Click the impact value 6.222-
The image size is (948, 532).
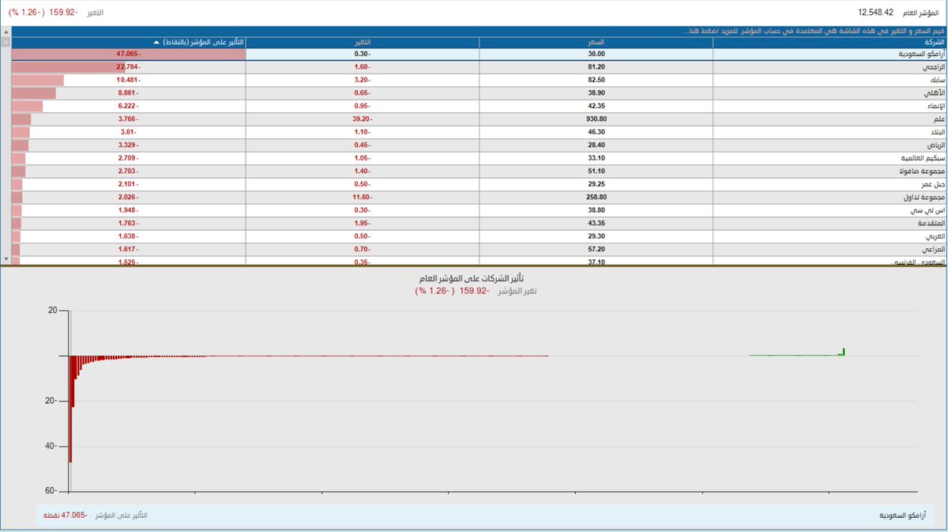tap(128, 106)
